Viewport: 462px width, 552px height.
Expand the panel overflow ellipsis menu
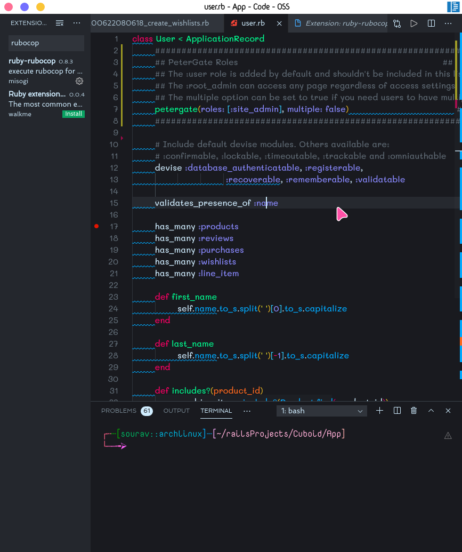(x=247, y=411)
